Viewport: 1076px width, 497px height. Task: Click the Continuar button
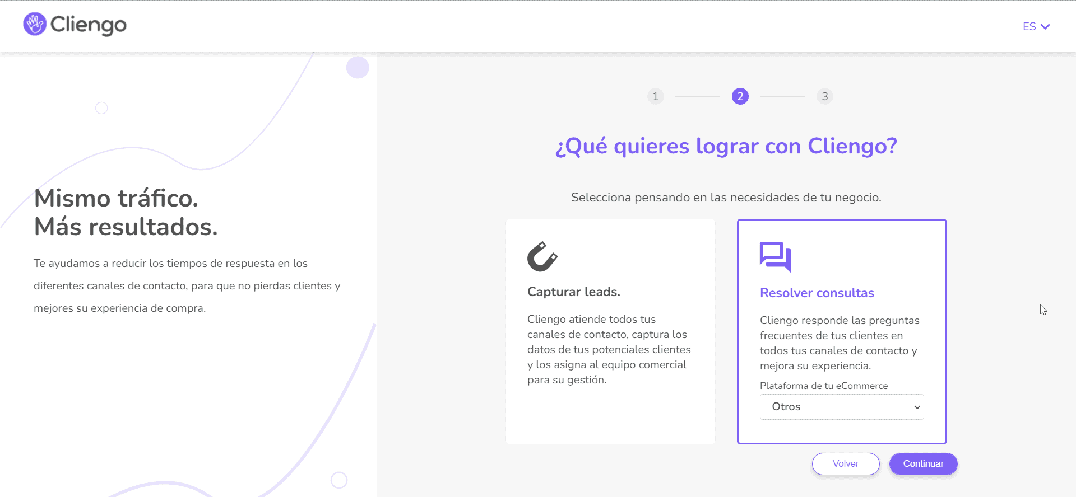923,463
